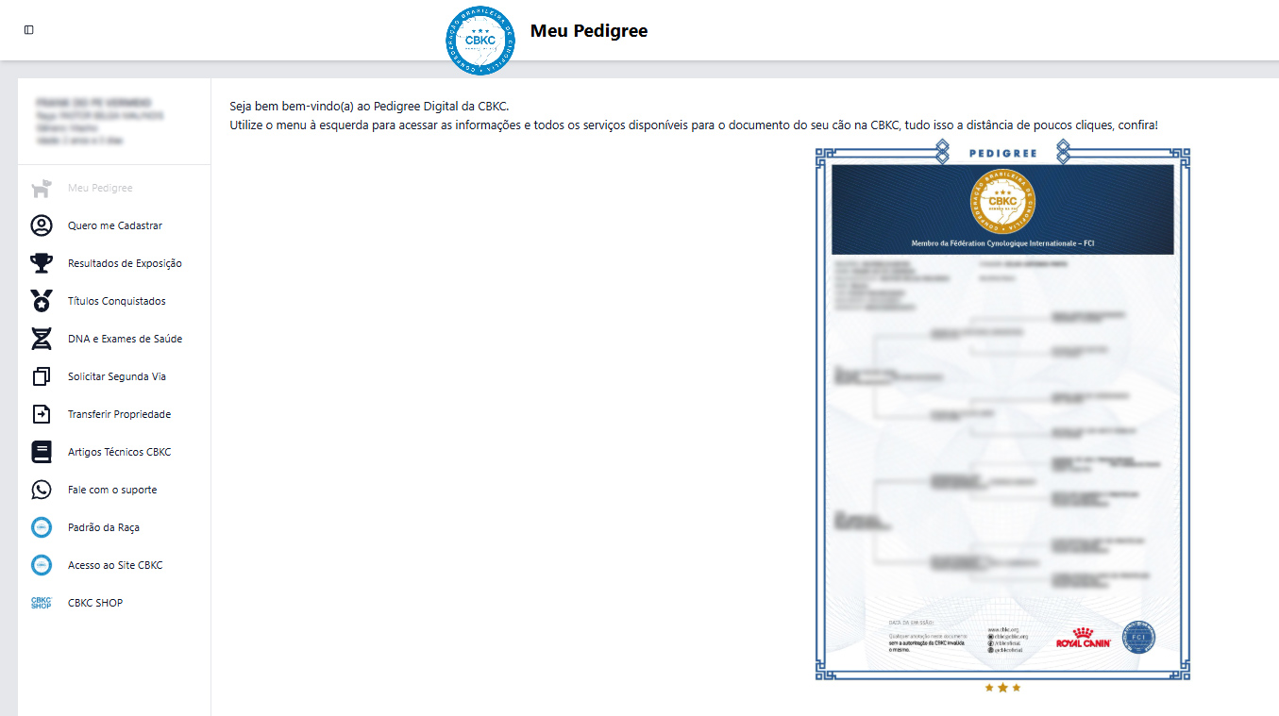Click the CBKC SHOP logo
The image size is (1279, 716).
point(41,602)
